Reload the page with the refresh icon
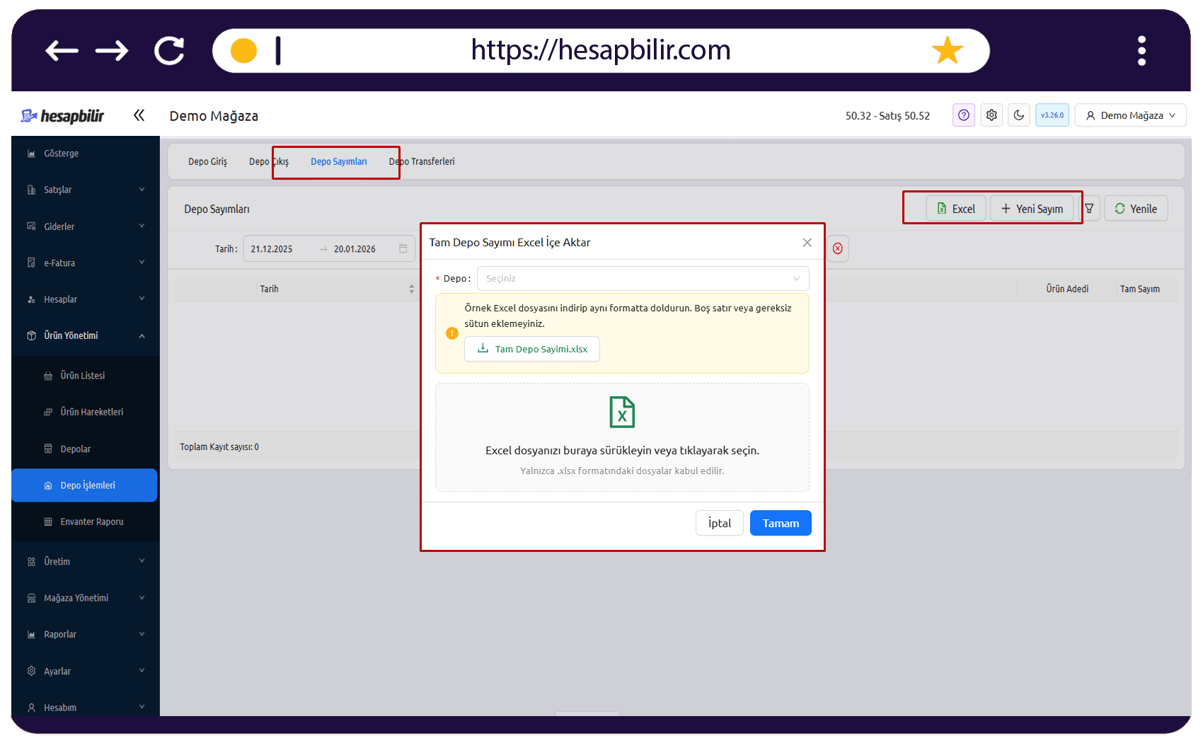This screenshot has width=1203, height=743. click(170, 50)
